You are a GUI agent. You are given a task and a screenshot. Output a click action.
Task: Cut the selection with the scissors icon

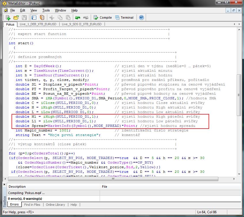(52, 18)
